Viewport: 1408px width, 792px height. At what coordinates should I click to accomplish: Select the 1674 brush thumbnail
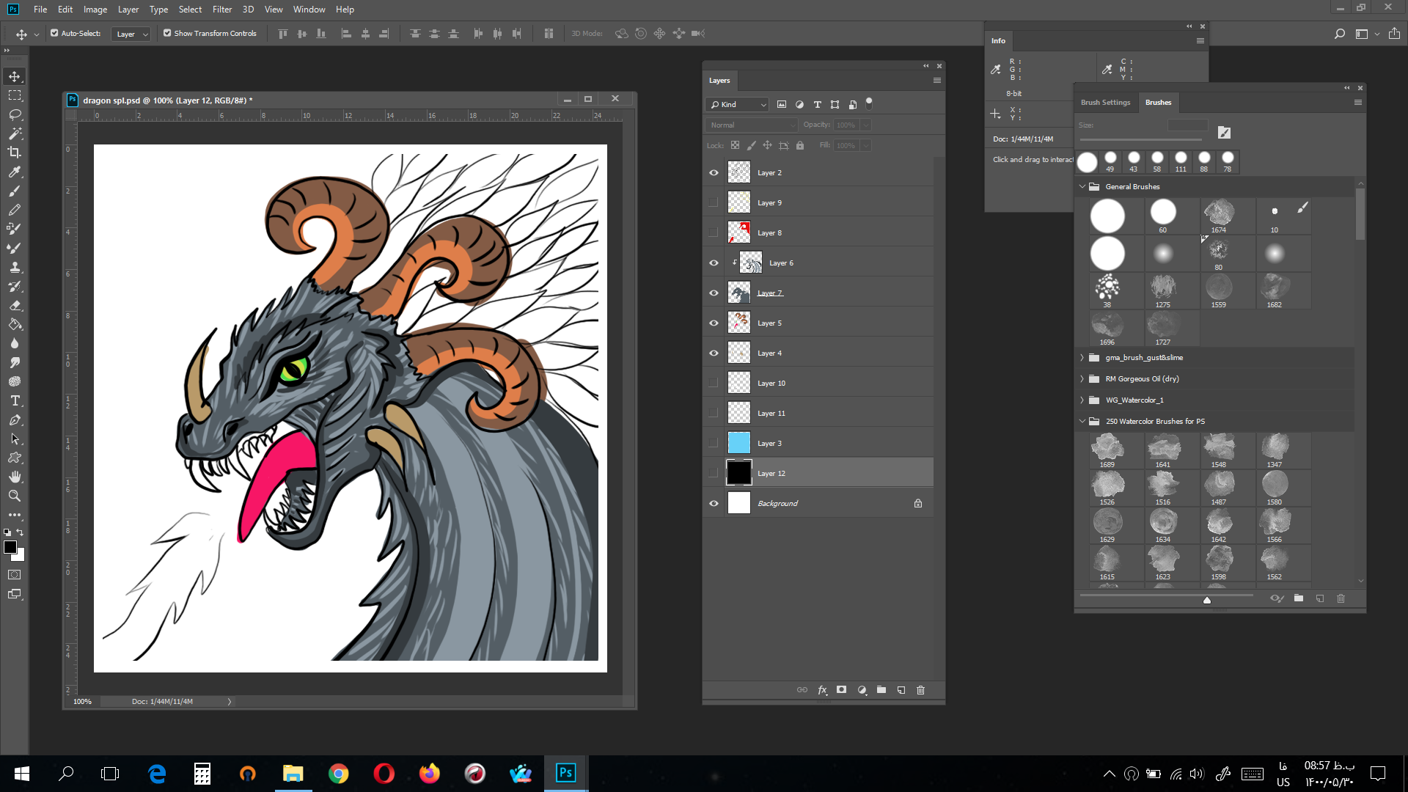coord(1219,216)
